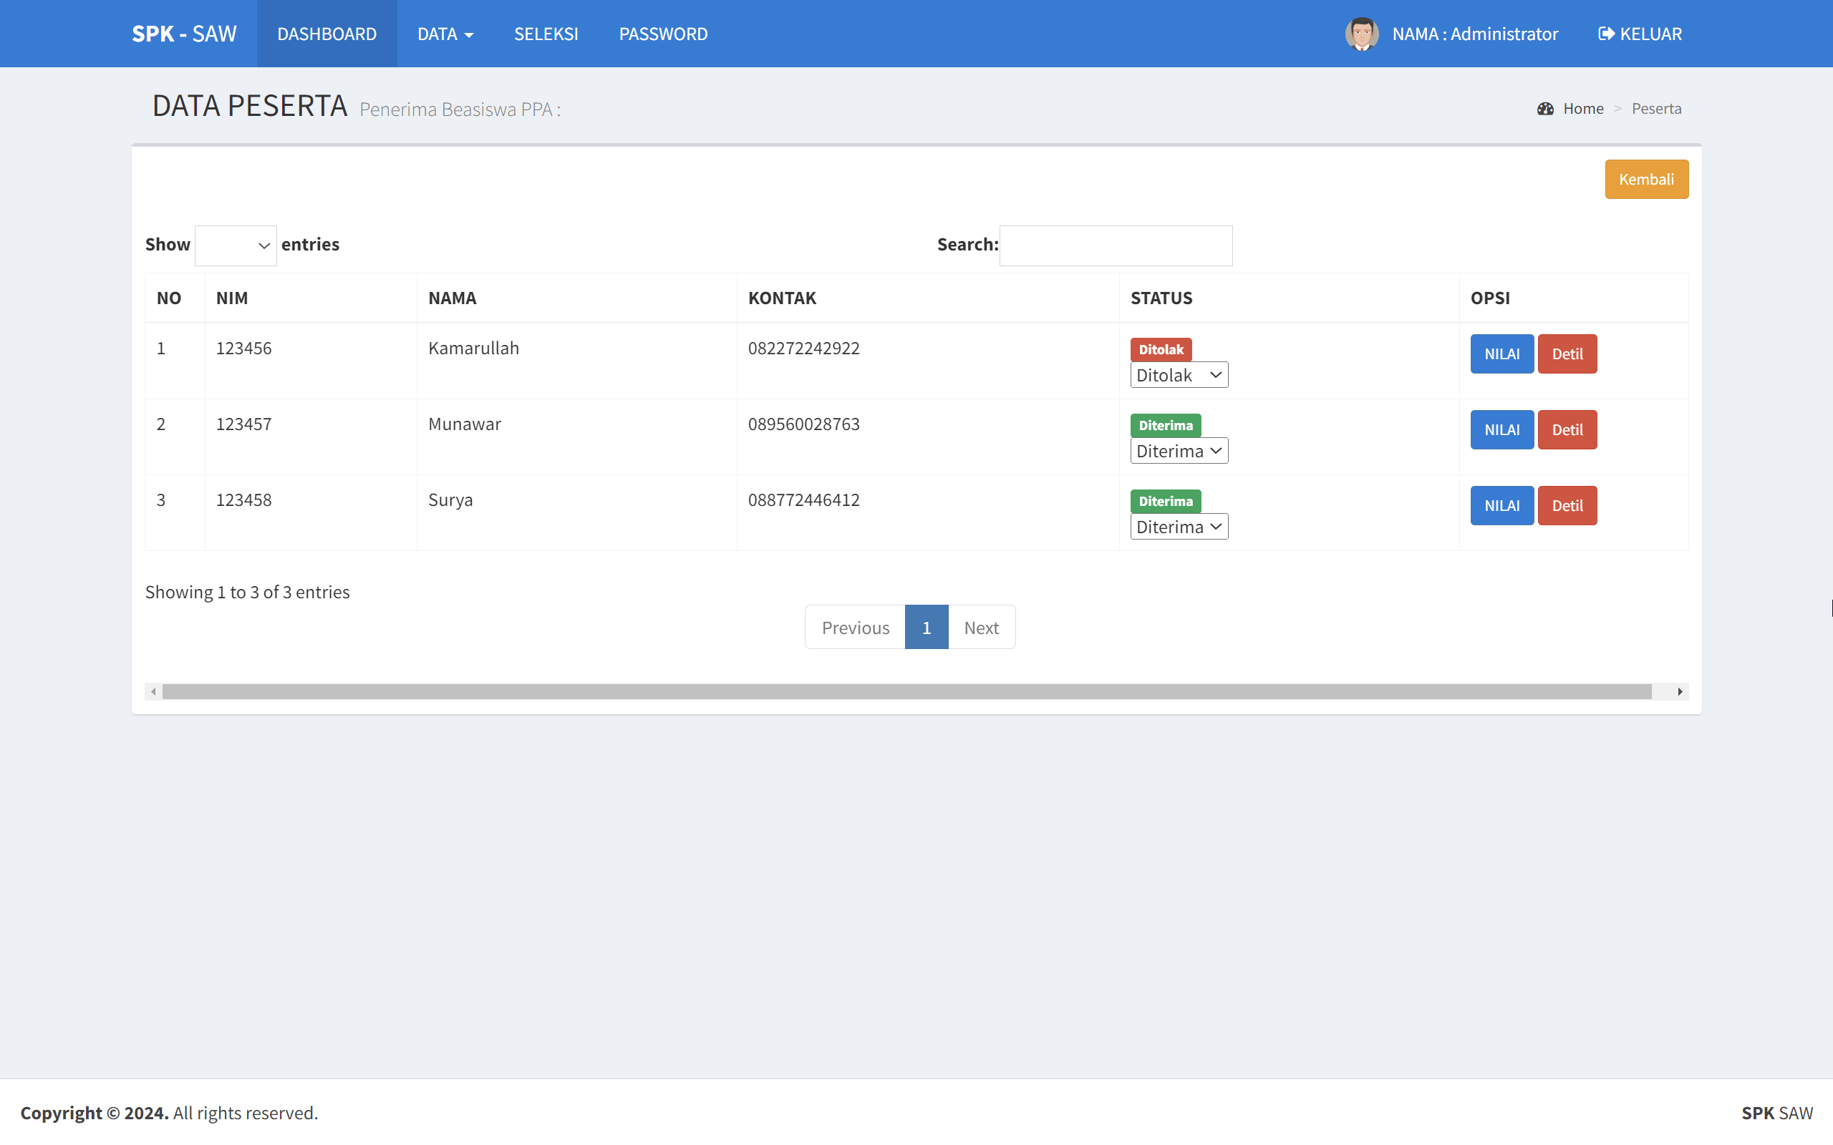Go to the Next page
The width and height of the screenshot is (1833, 1145).
[982, 627]
